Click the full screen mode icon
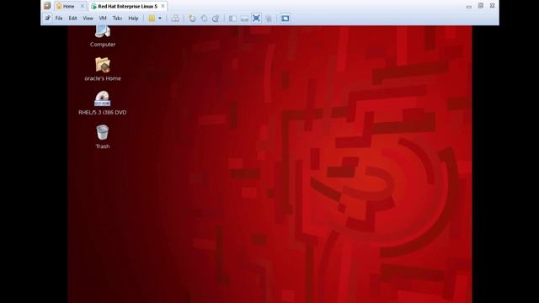The image size is (539, 303). (256, 19)
